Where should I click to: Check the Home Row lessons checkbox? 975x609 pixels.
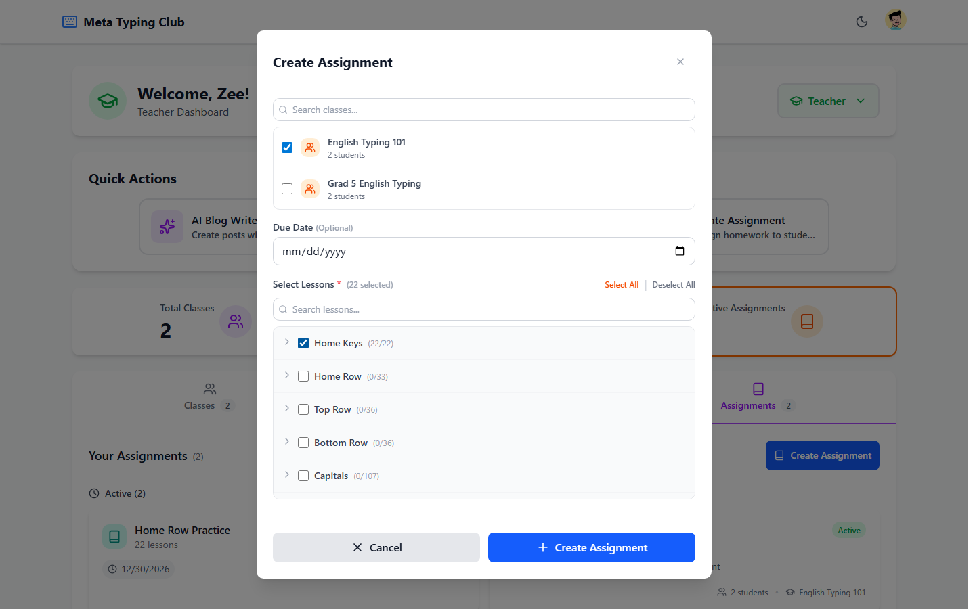[x=303, y=376]
